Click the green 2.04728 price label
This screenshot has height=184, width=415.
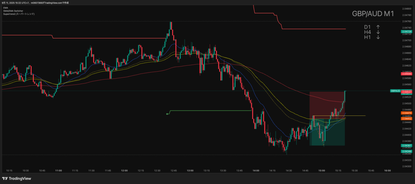point(406,31)
